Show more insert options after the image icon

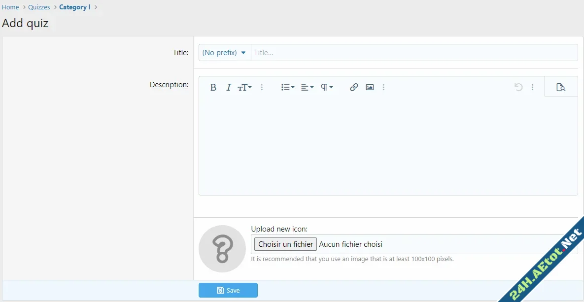coord(384,87)
